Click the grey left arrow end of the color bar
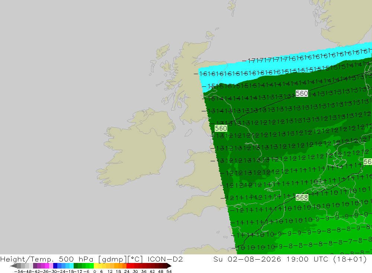Viewport: 372px width, 273px height. (x=13, y=266)
